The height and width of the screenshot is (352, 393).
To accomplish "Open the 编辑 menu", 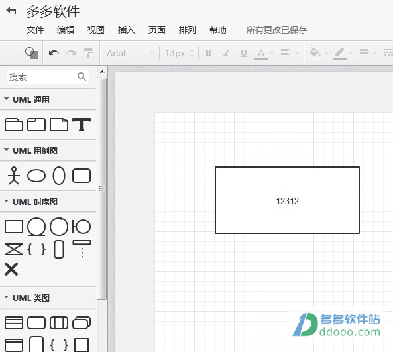I will point(66,30).
